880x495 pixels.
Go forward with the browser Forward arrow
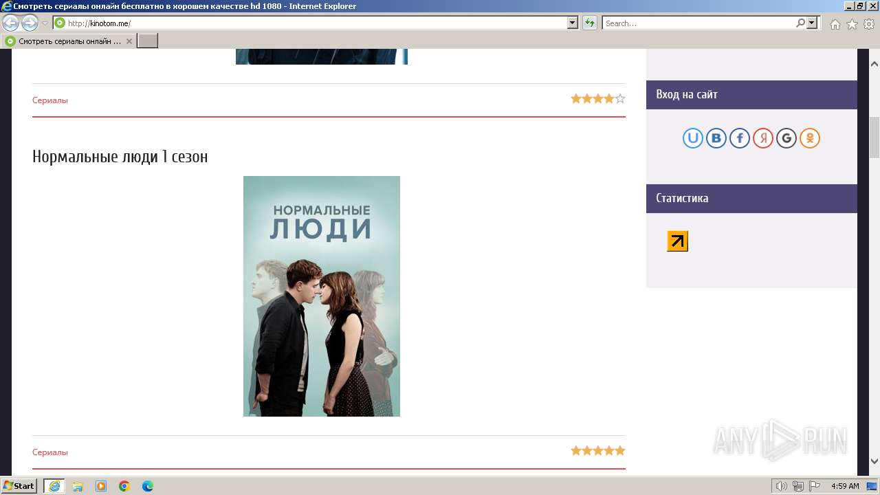click(30, 23)
